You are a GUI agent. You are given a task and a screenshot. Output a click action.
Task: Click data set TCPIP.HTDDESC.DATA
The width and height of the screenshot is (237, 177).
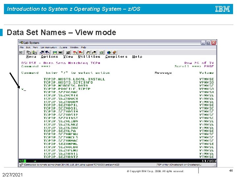point(66,86)
